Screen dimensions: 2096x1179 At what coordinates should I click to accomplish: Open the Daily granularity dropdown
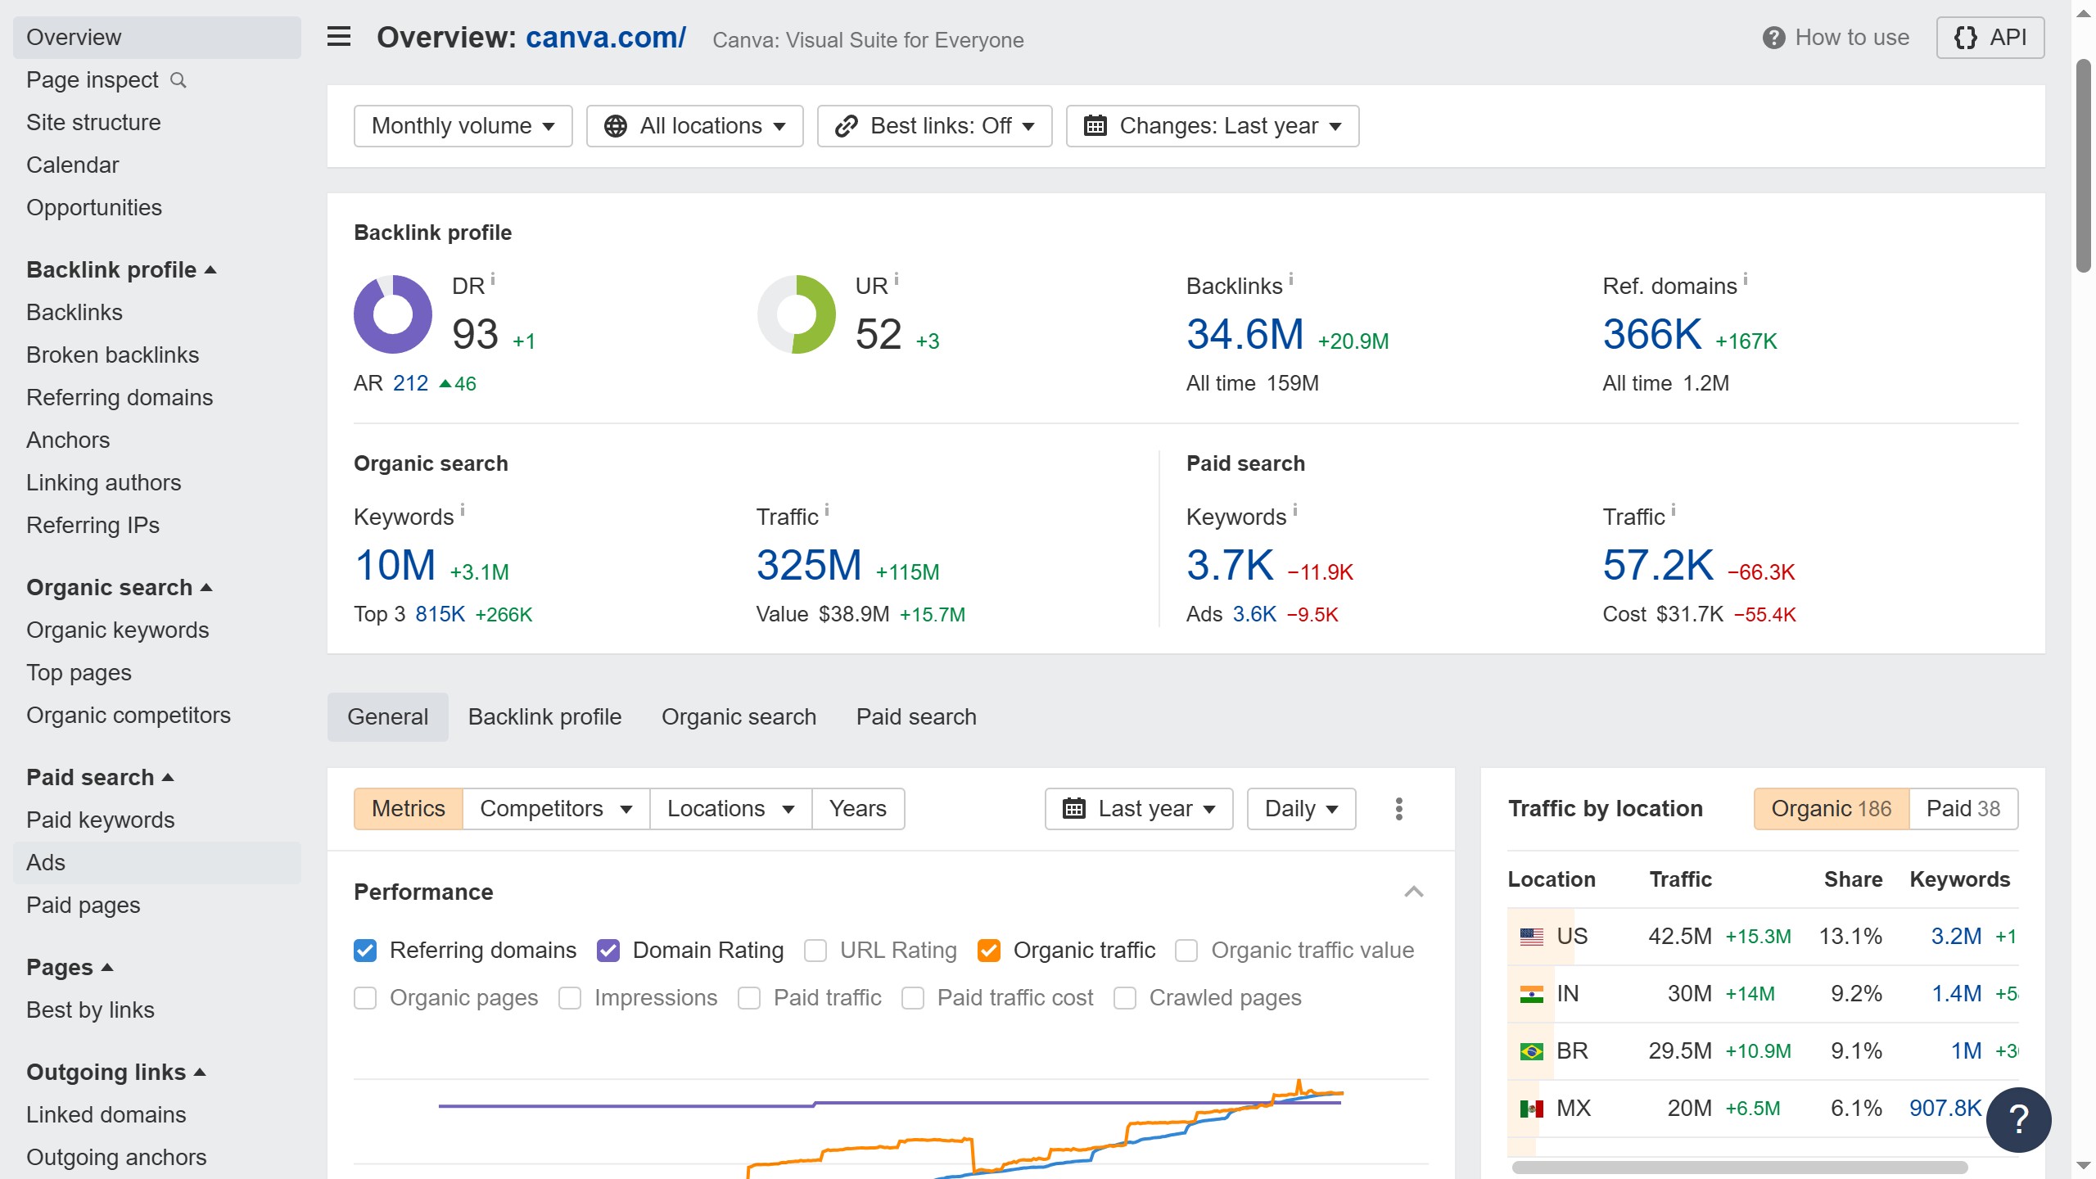tap(1300, 809)
